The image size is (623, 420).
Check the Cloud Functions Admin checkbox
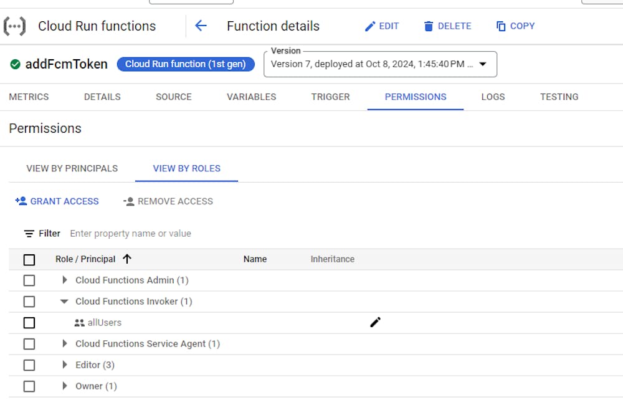click(x=29, y=280)
